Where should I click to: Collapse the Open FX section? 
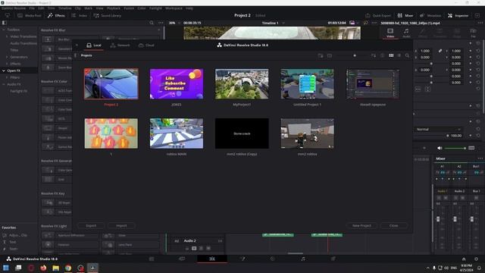click(4, 71)
